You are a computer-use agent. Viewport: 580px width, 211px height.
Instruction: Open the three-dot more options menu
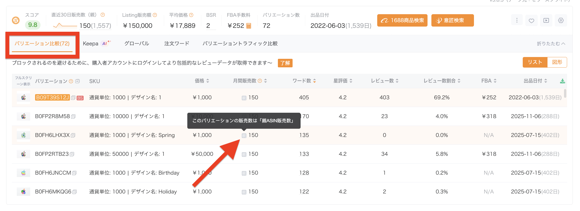517,20
